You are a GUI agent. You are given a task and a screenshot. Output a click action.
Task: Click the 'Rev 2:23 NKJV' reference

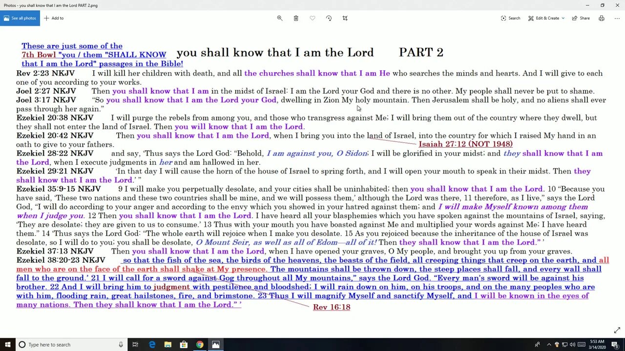point(45,73)
